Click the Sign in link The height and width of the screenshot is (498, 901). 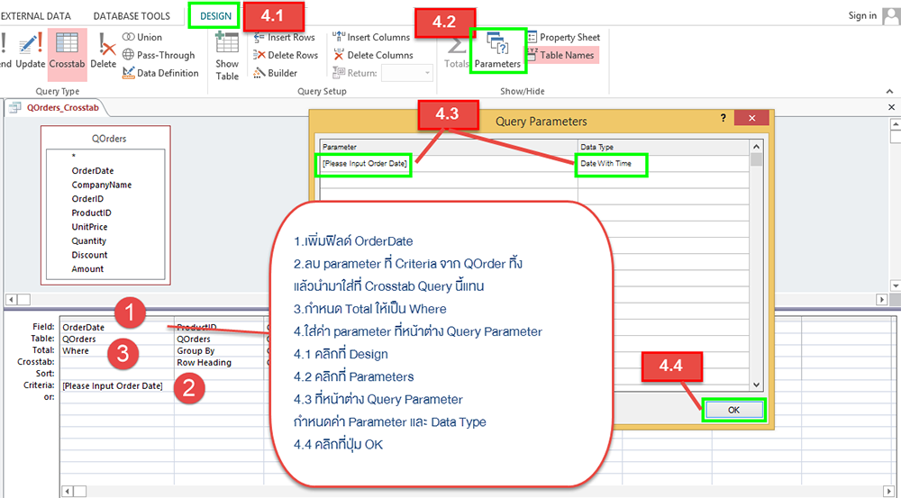862,15
